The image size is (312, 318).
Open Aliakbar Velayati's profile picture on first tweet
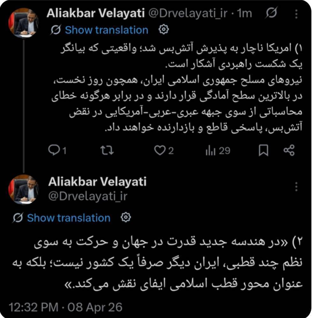point(23,23)
